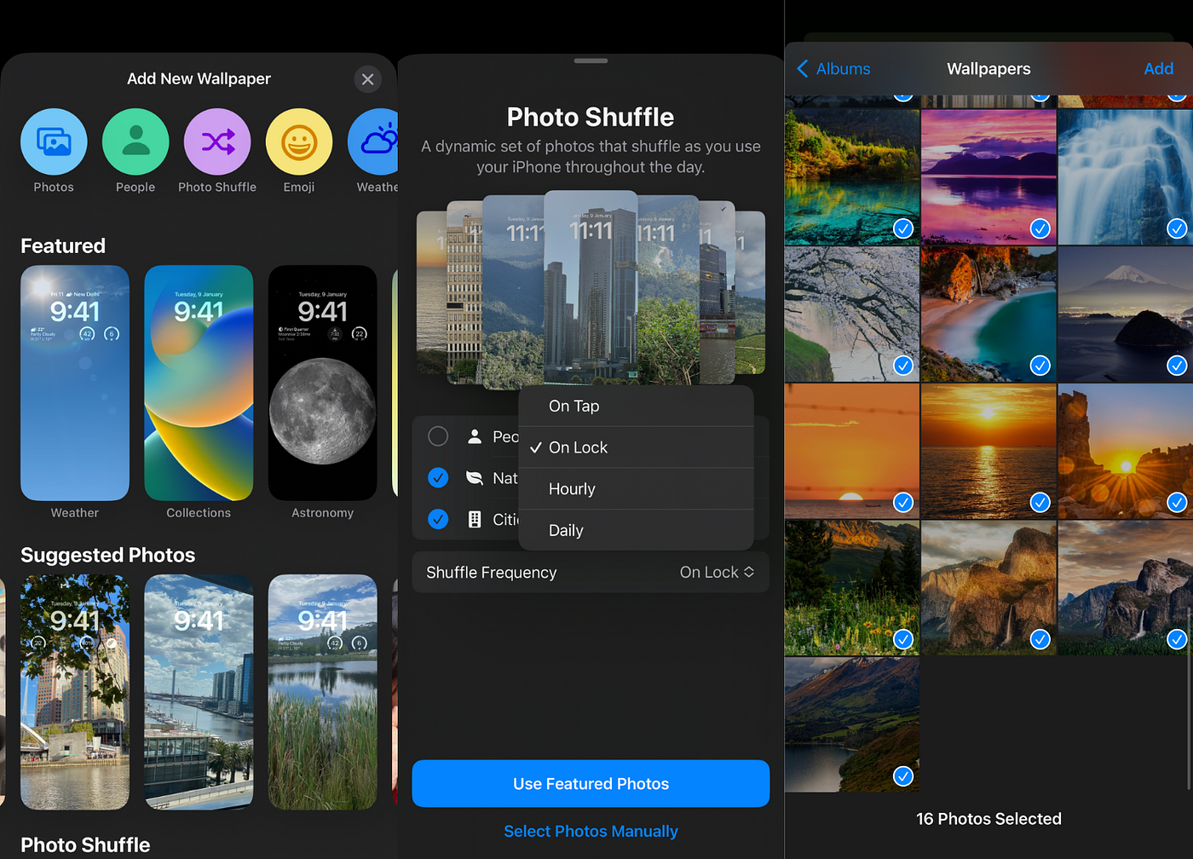Enable the People category radio circle

(438, 436)
